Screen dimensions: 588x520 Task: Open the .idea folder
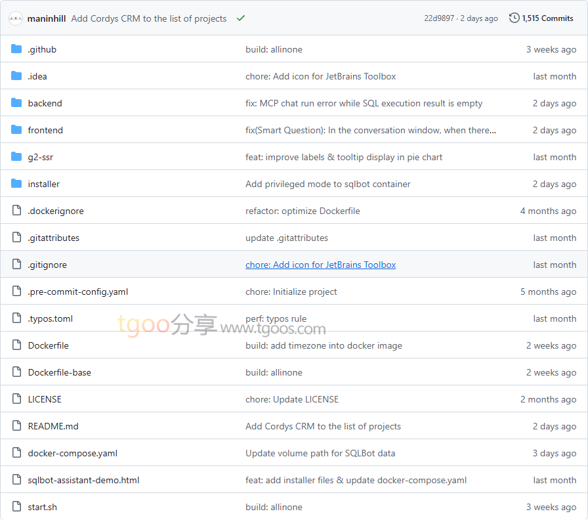(37, 76)
